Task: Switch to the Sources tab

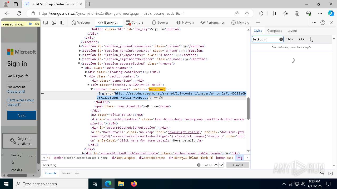Action: (160, 23)
